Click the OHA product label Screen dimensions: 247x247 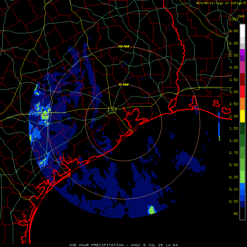point(241,16)
